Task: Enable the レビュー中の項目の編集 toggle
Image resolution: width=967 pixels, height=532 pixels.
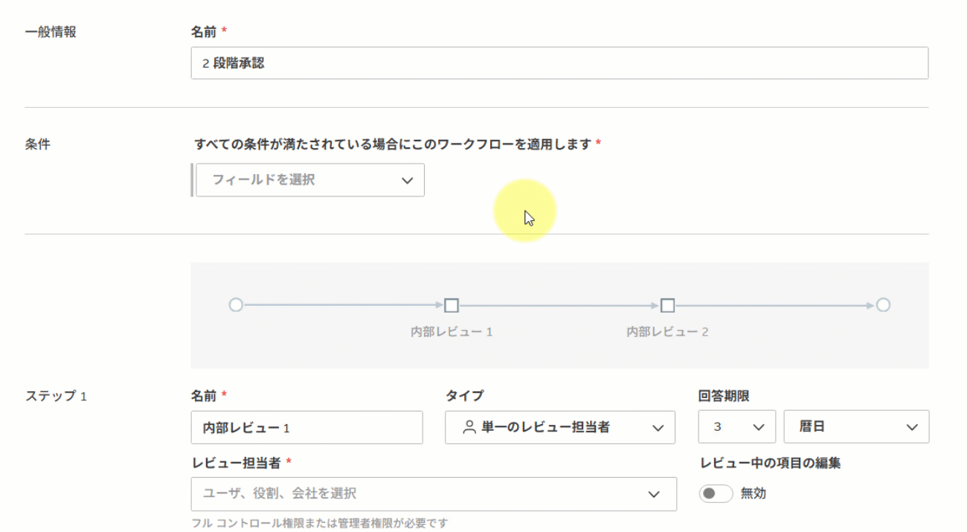Action: 716,493
